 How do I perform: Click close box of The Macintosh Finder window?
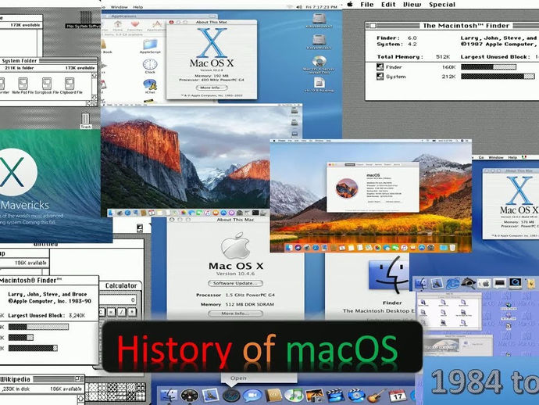coord(373,26)
